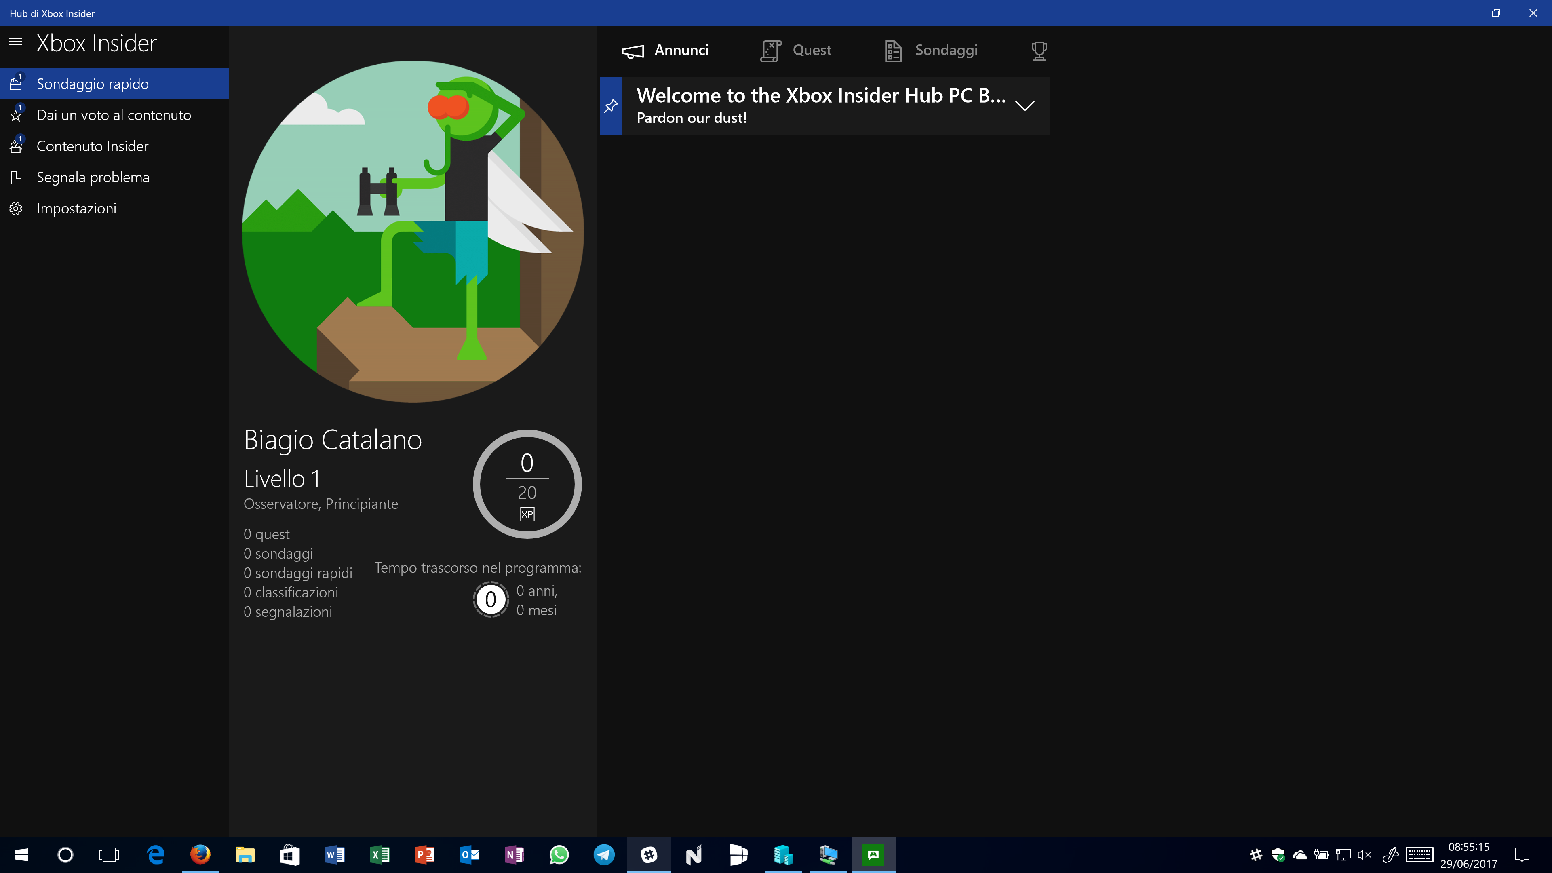This screenshot has width=1552, height=873.
Task: Open Windows Defender tray icon
Action: [x=1278, y=854]
